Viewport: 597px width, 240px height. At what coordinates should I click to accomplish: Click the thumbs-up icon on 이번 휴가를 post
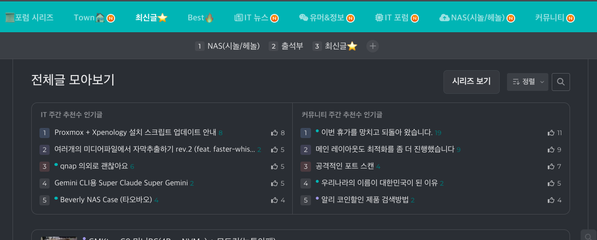pyautogui.click(x=551, y=133)
